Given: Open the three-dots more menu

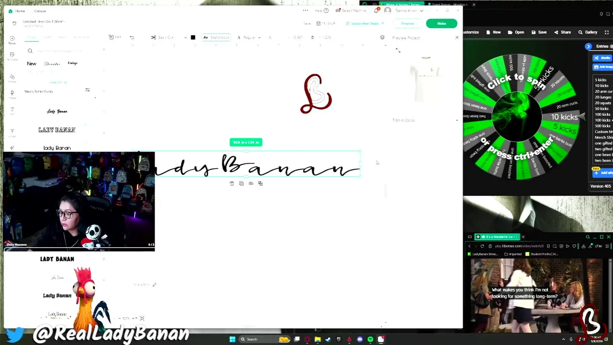Looking at the screenshot, I should click(x=305, y=11).
